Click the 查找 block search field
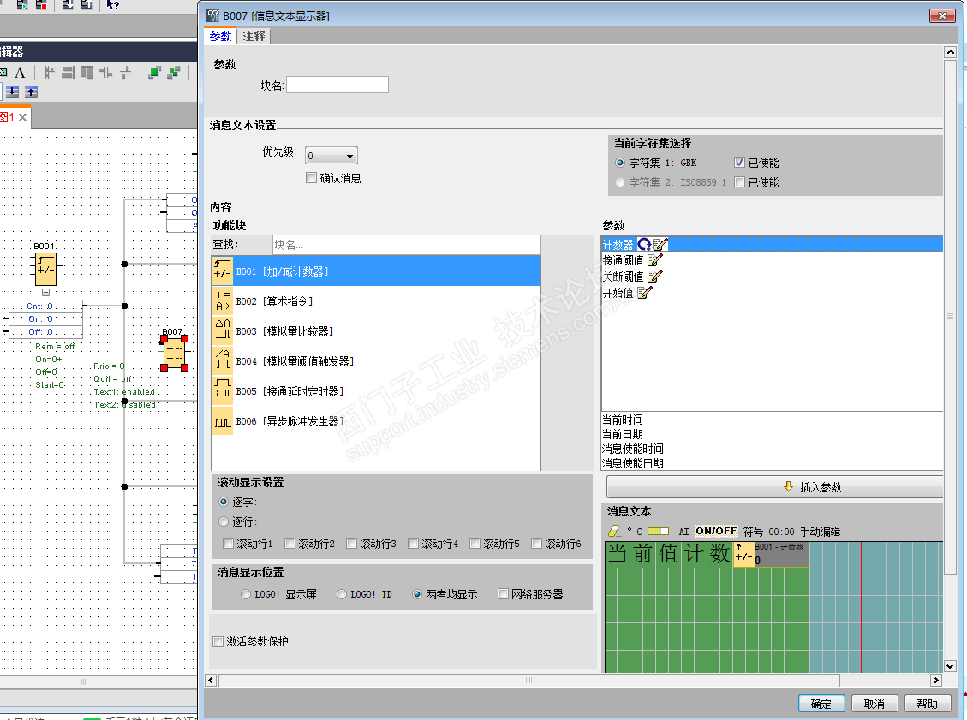Screen dimensions: 967x720 coord(406,245)
